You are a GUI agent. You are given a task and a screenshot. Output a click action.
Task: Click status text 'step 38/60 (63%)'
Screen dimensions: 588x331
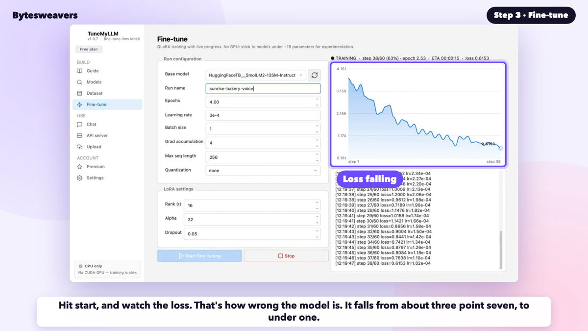pos(380,58)
